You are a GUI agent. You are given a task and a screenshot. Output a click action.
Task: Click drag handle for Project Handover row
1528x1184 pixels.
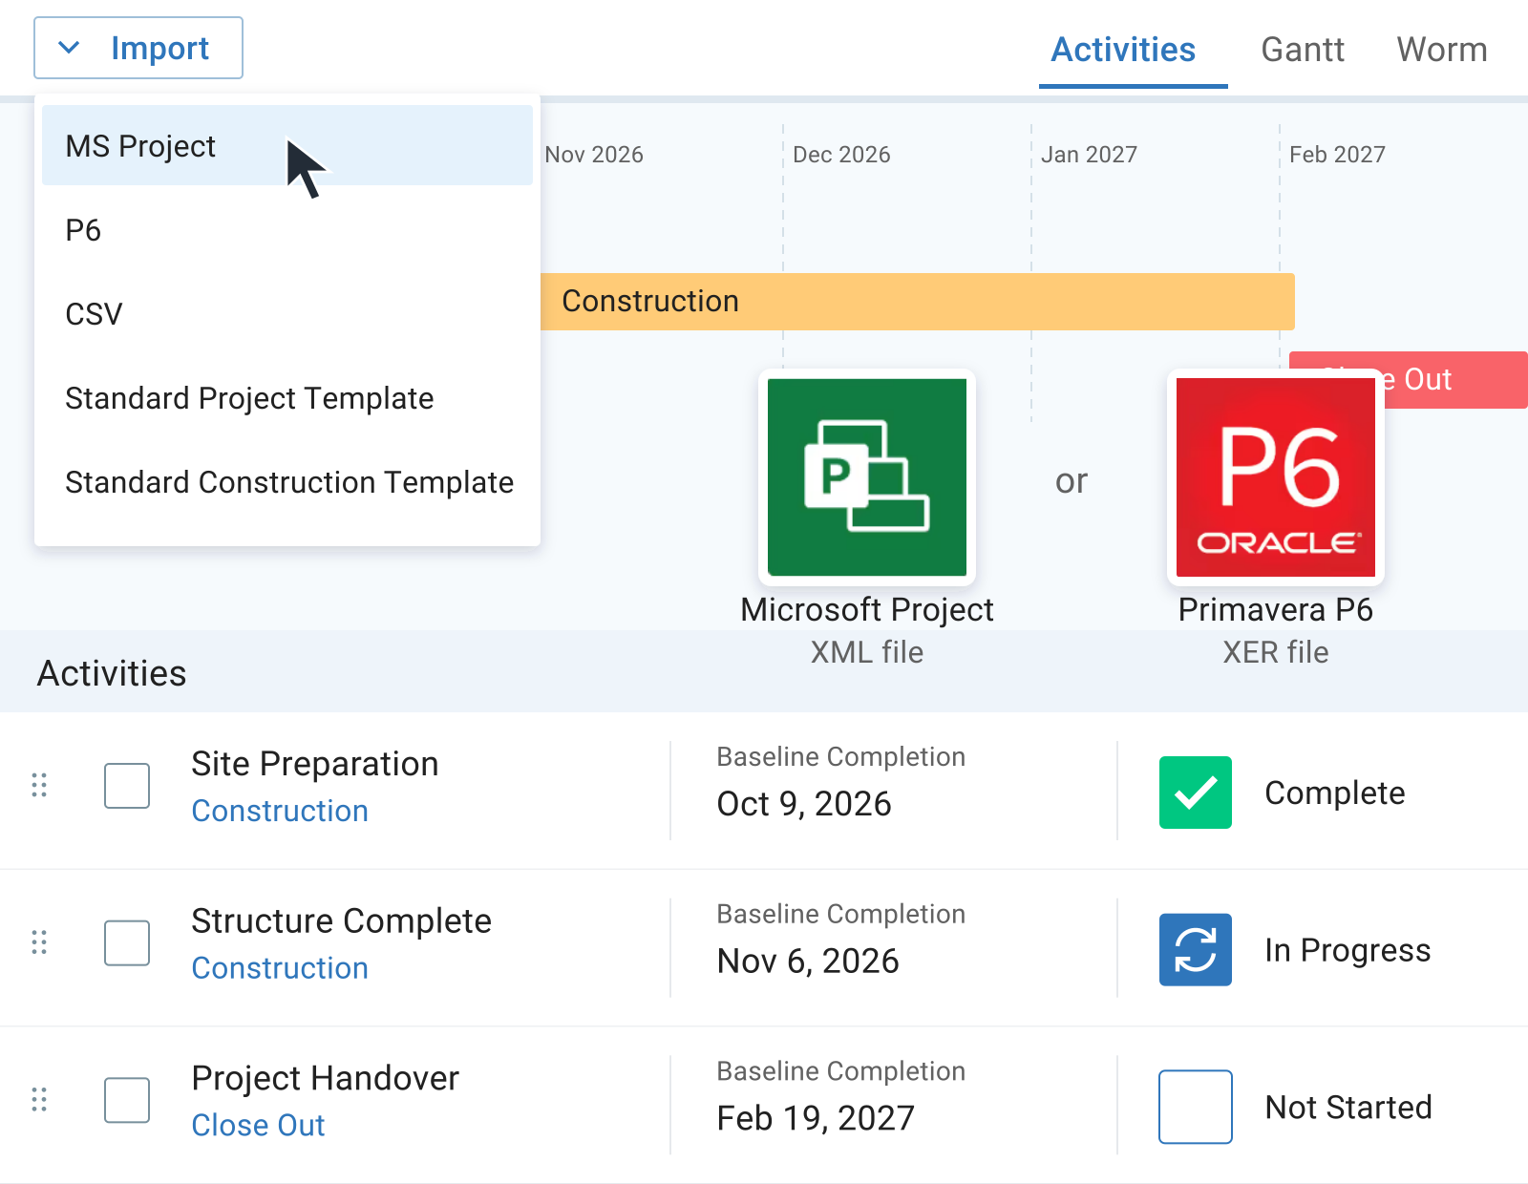(39, 1100)
